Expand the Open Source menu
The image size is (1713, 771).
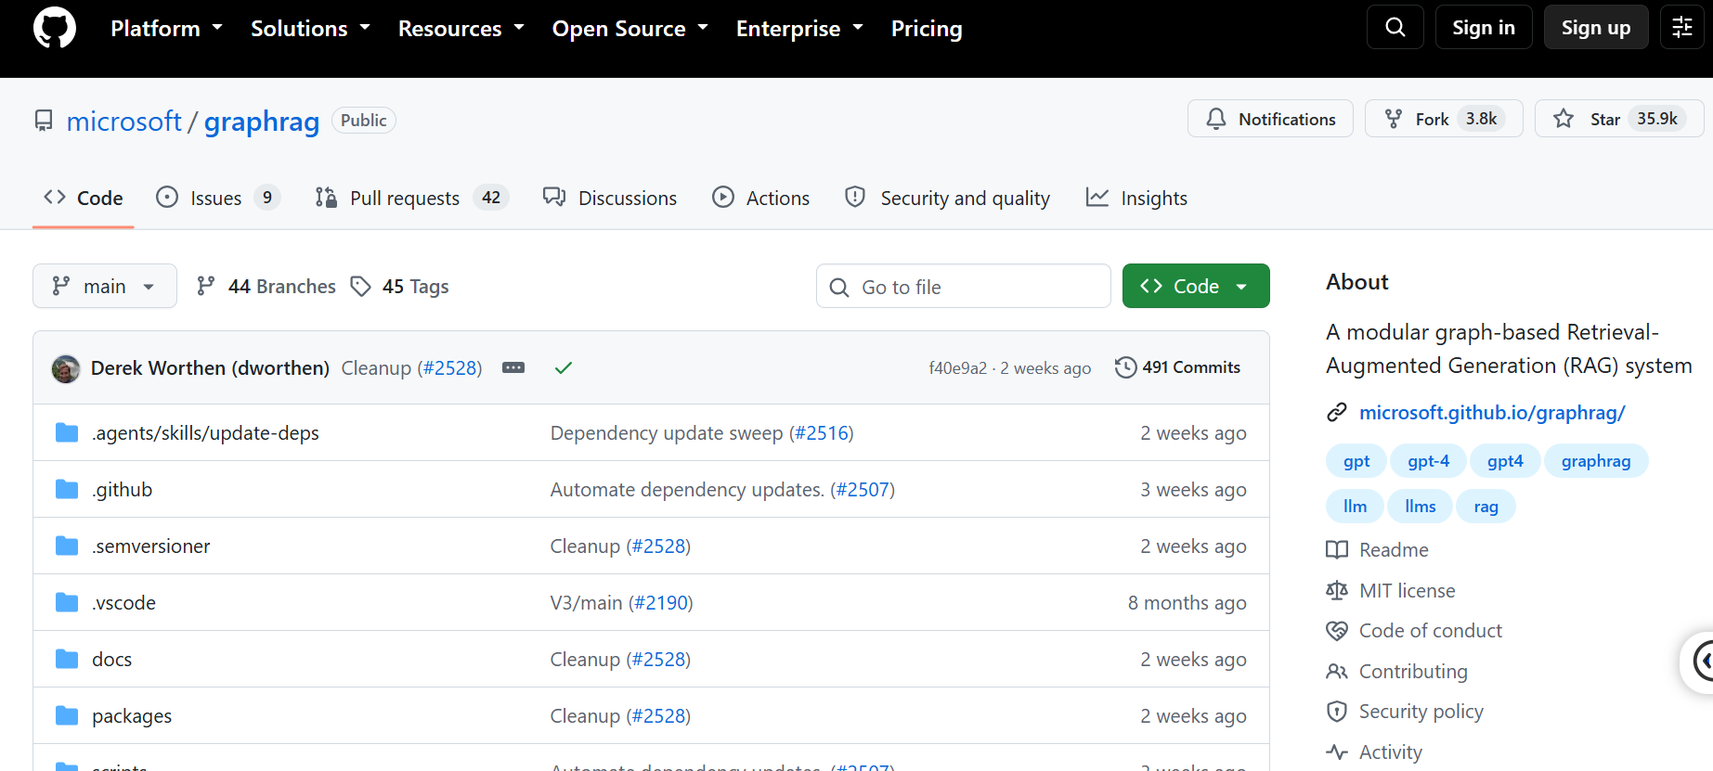(x=630, y=28)
